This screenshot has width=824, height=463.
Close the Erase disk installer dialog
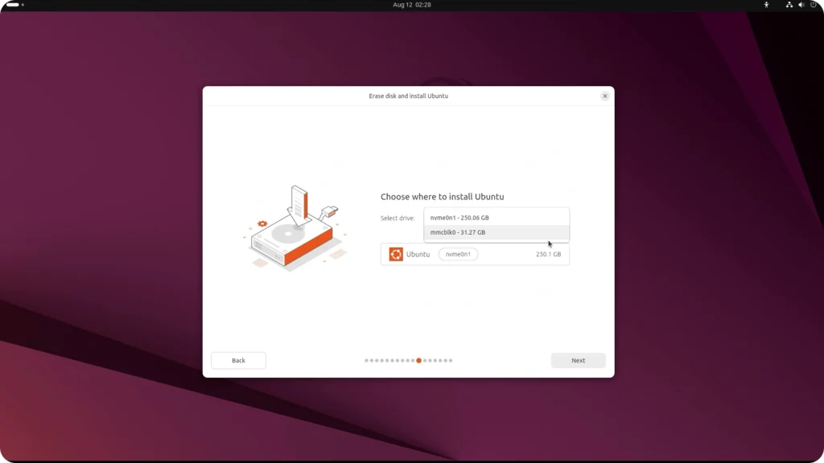coord(605,96)
